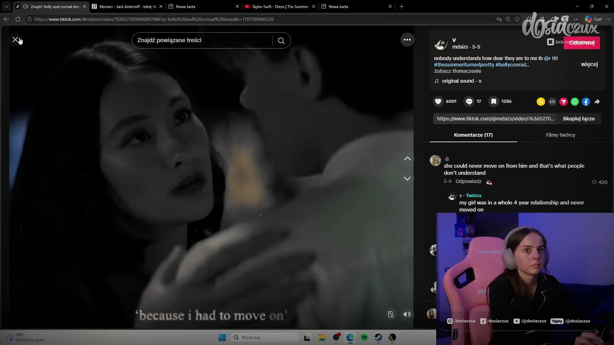614x345 pixels.
Task: Mute the video with the speaker icon
Action: (407, 314)
